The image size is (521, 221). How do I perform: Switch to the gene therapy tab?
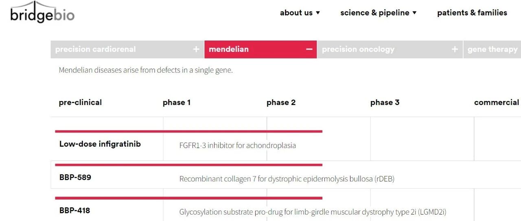pos(493,49)
